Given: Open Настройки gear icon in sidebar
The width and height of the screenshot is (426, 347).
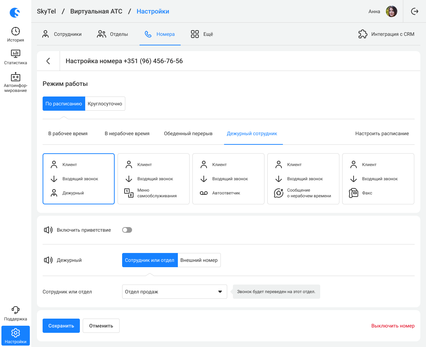Looking at the screenshot, I should point(16,333).
